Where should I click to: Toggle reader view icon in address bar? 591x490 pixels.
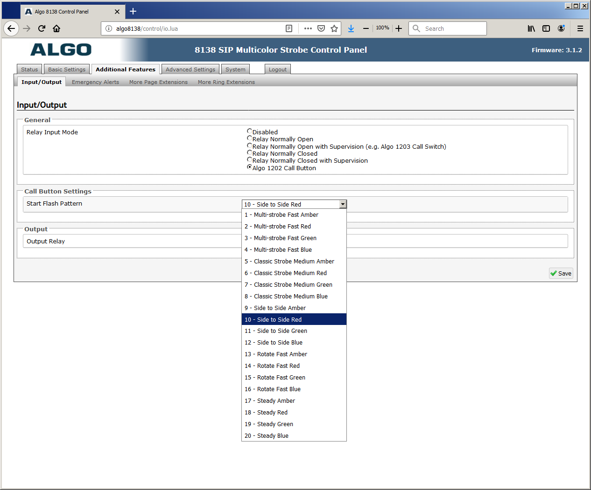289,28
